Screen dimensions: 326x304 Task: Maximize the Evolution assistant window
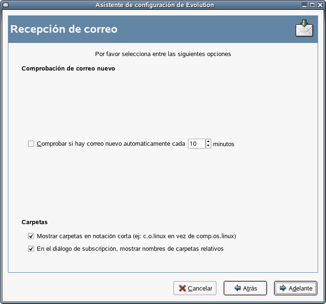(312, 5)
